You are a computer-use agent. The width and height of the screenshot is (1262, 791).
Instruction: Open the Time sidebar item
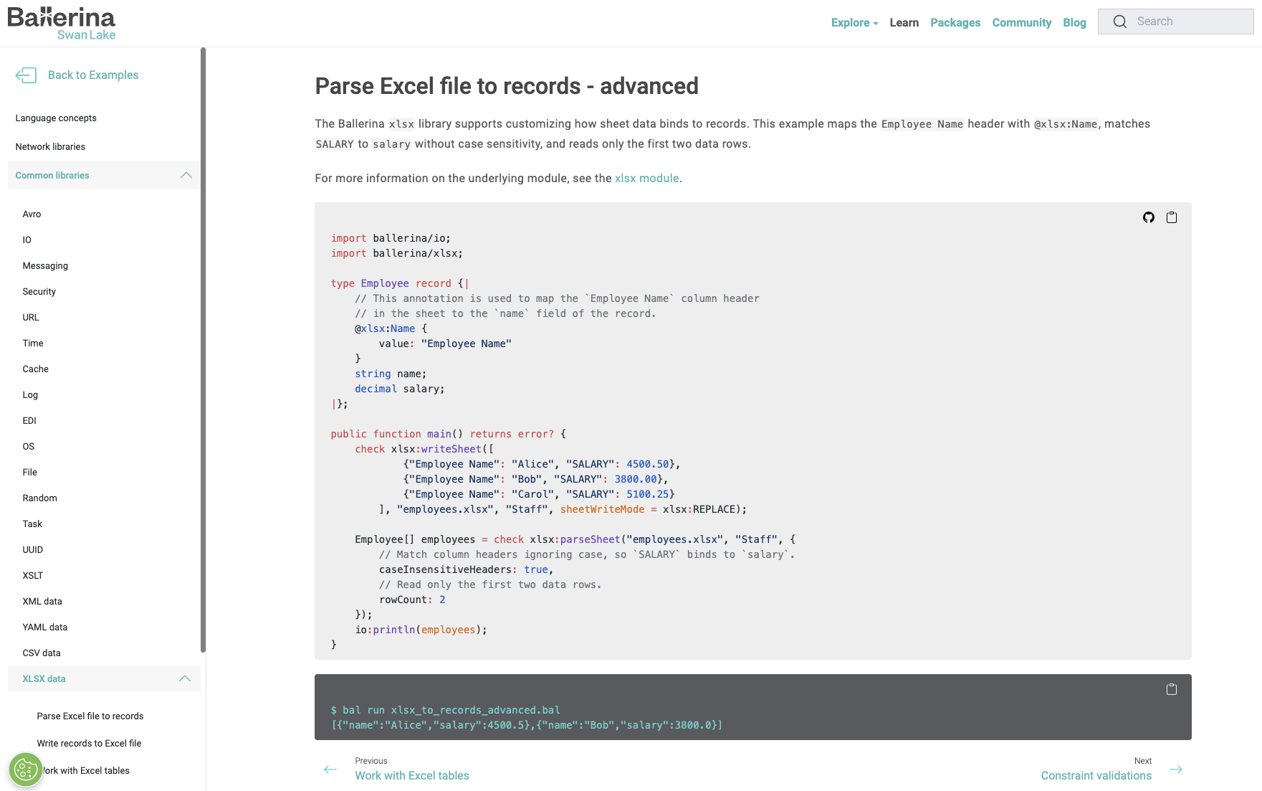[33, 343]
